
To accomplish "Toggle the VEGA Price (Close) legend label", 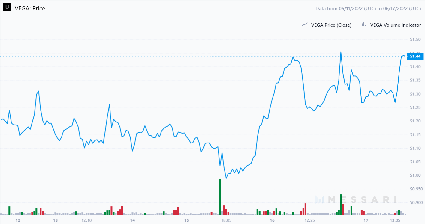I will [331, 25].
